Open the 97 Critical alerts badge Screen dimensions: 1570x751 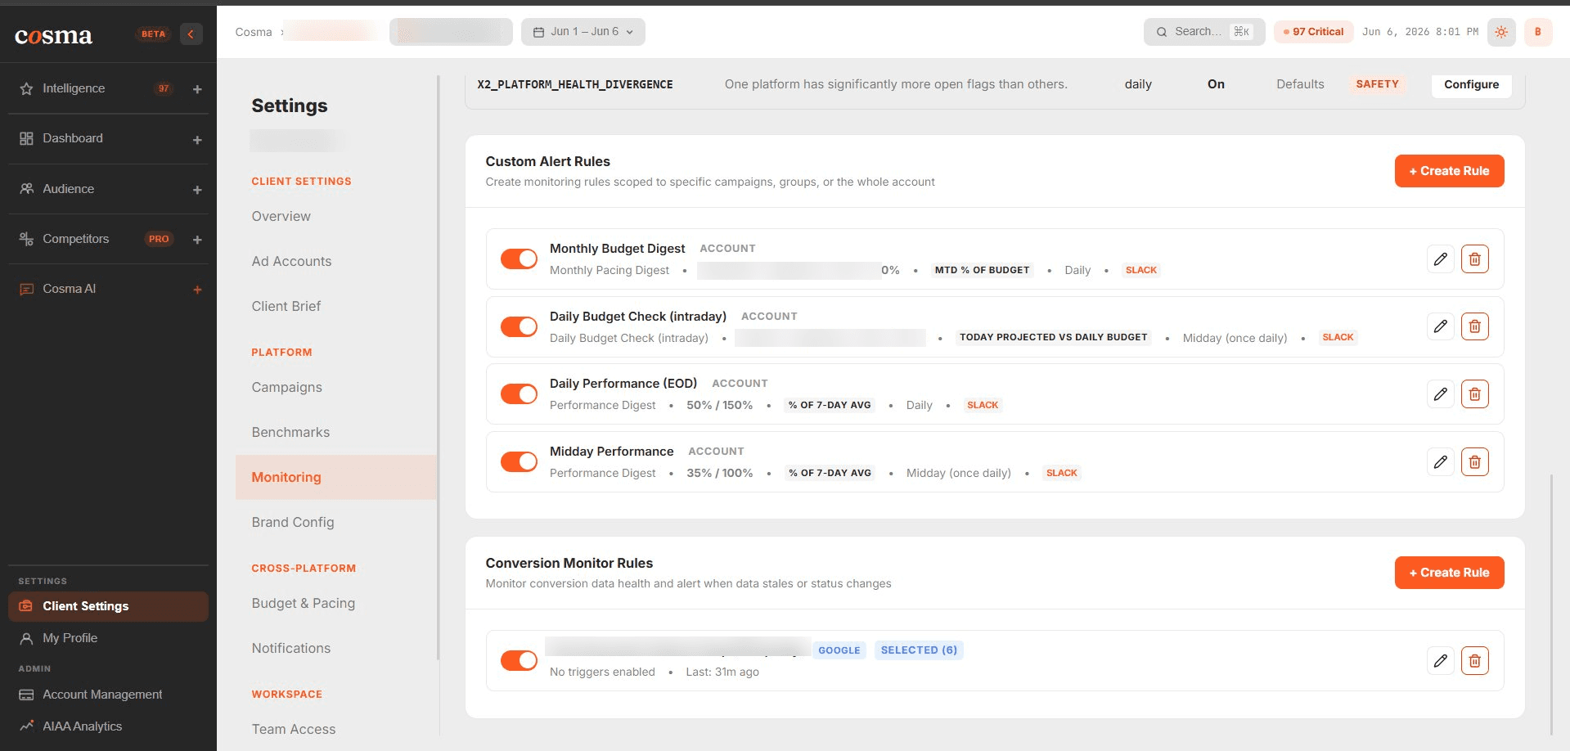pos(1313,32)
